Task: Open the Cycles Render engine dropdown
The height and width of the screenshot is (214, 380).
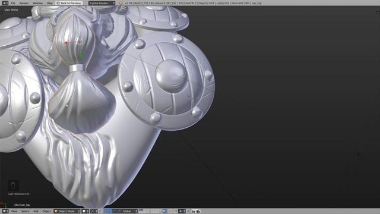Action: (102, 3)
